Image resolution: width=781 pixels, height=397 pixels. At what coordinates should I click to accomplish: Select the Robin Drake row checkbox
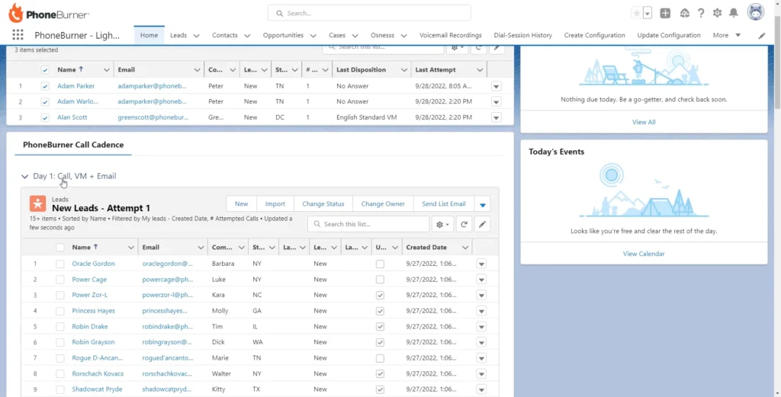pyautogui.click(x=60, y=327)
